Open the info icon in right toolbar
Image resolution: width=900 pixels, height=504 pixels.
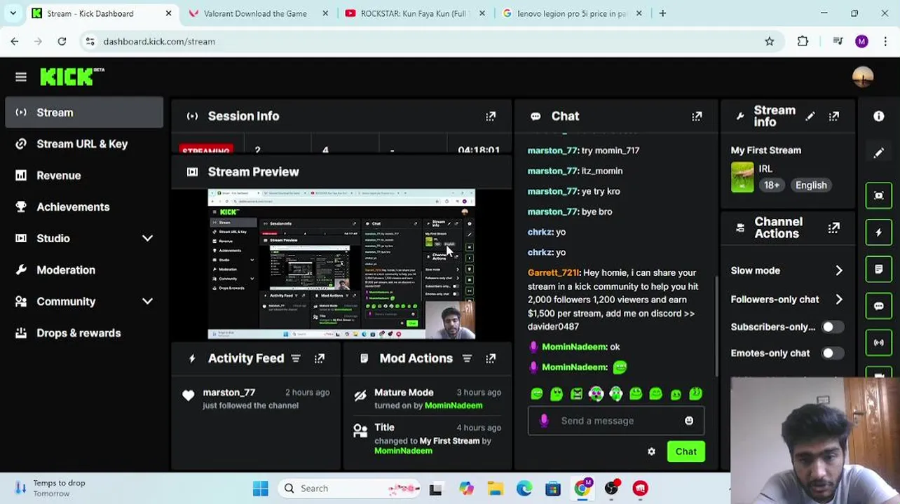pos(879,116)
